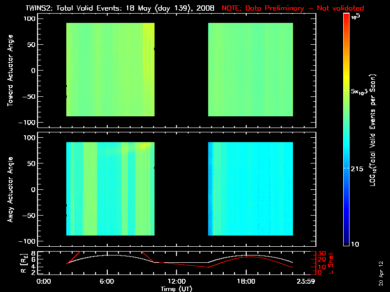Click the "Away Actuator Angle" axis label
The height and width of the screenshot is (292, 390).
(9, 189)
